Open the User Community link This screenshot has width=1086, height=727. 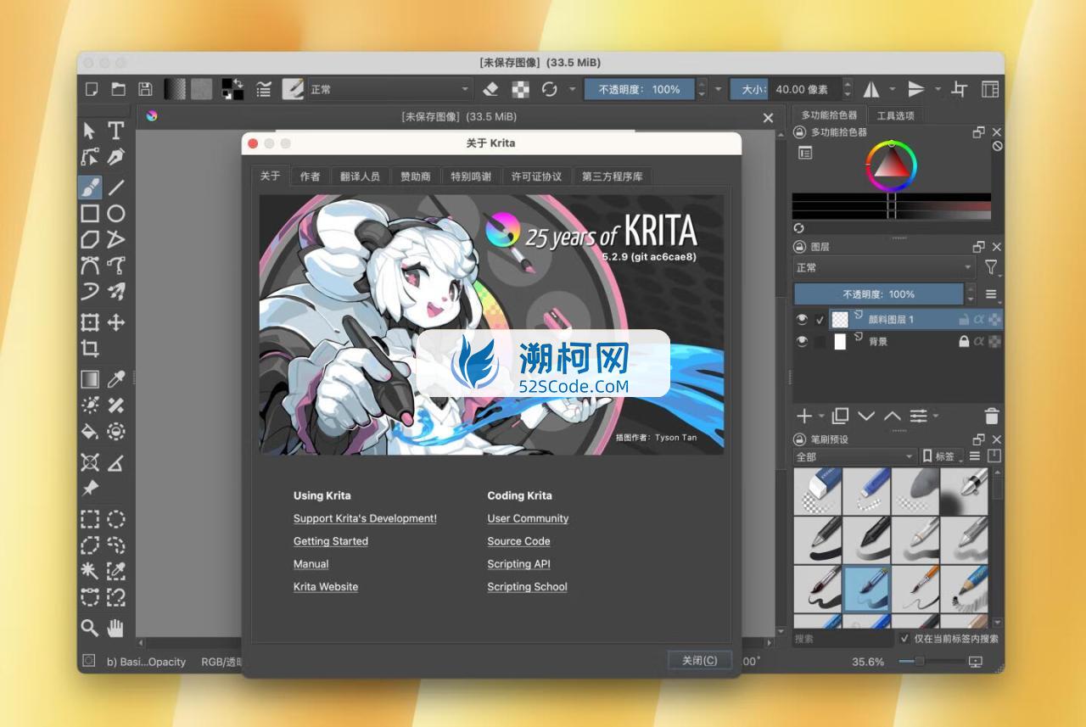pos(528,518)
